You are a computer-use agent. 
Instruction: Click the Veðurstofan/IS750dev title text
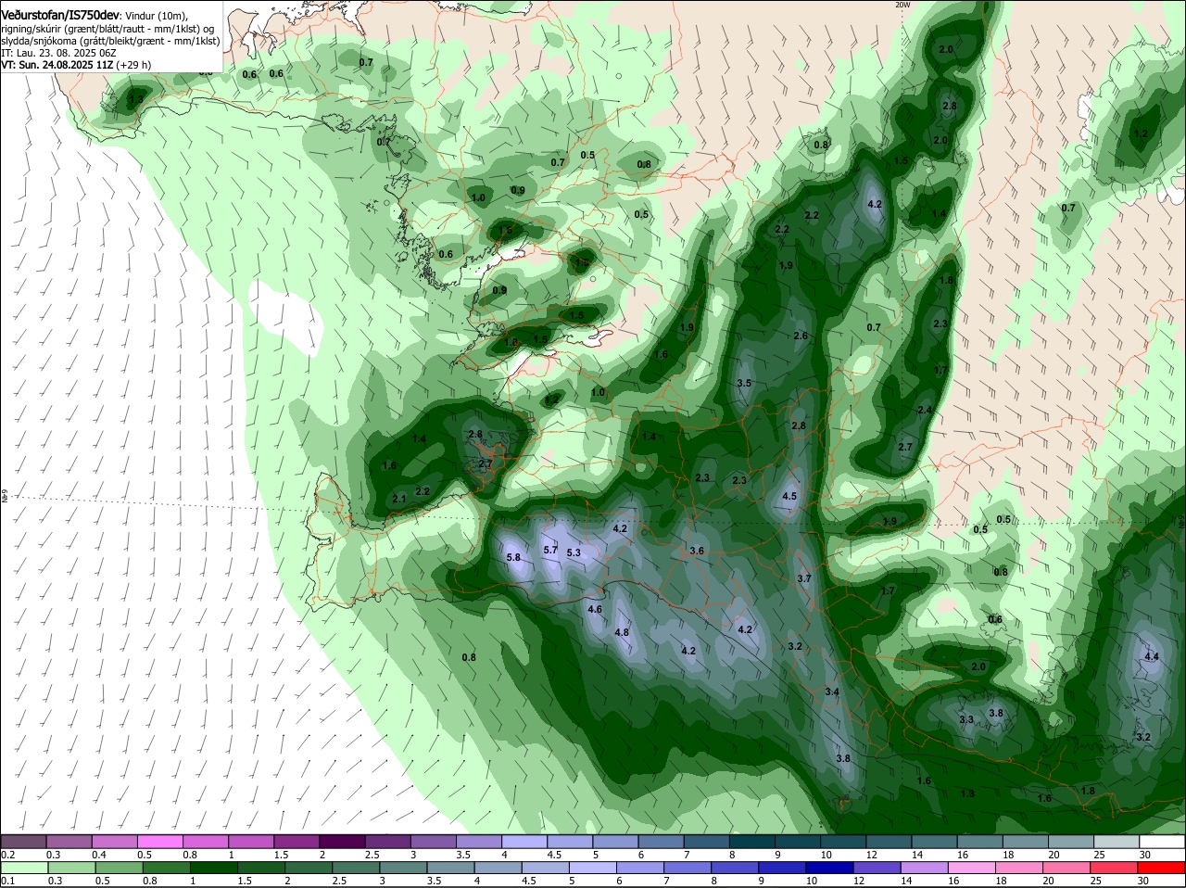click(x=59, y=16)
